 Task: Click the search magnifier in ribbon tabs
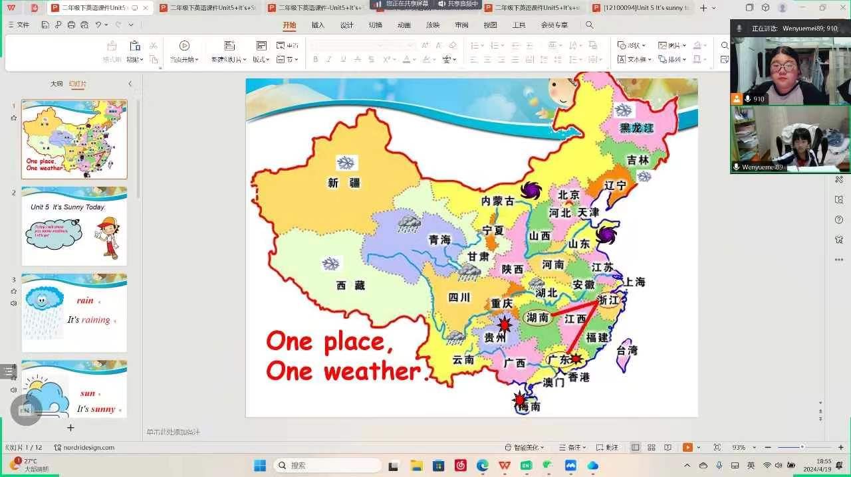click(589, 25)
